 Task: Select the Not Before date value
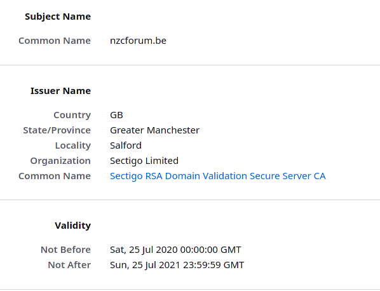point(175,250)
